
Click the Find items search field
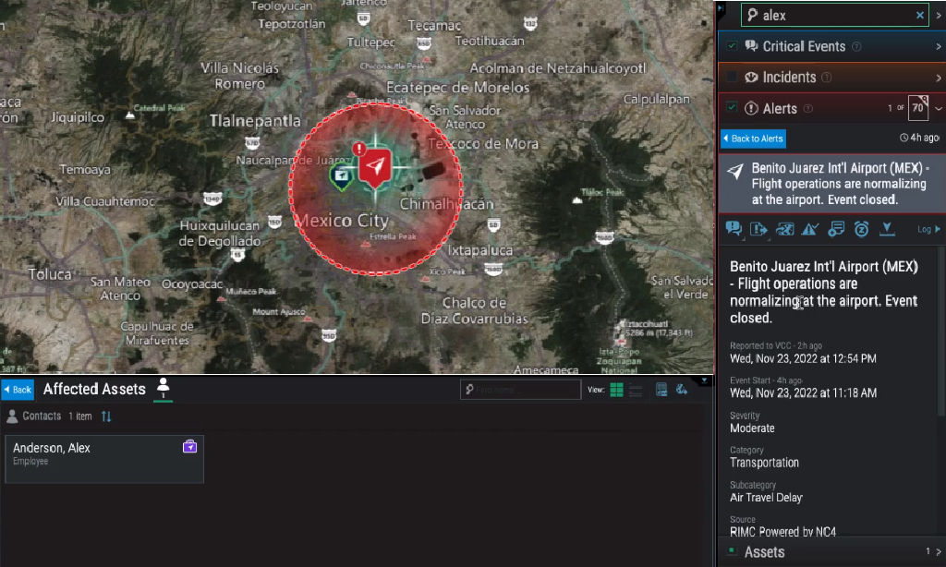point(520,390)
